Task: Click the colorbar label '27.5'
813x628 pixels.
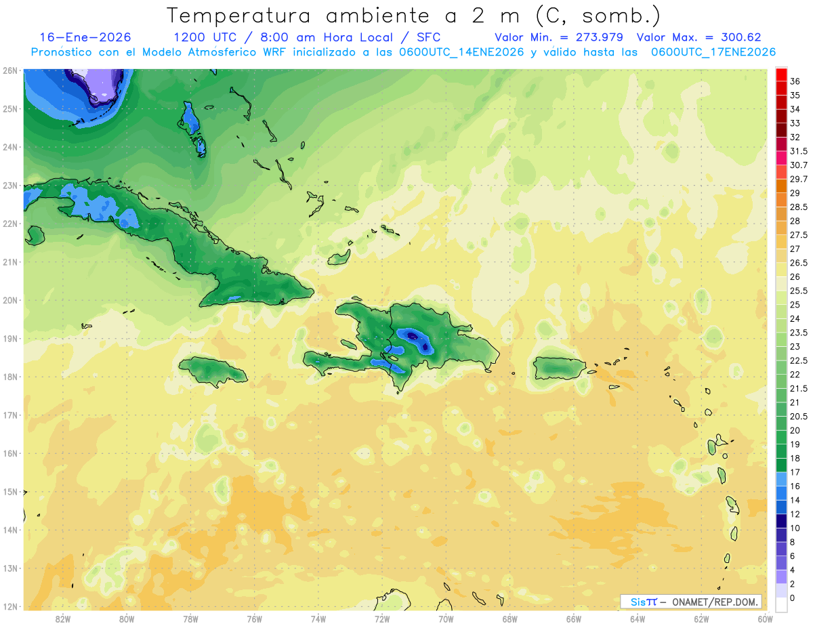Action: (799, 235)
